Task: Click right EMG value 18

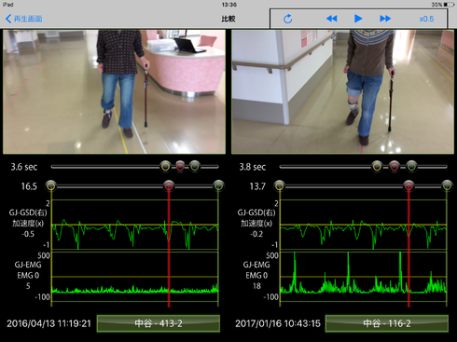Action: [256, 286]
